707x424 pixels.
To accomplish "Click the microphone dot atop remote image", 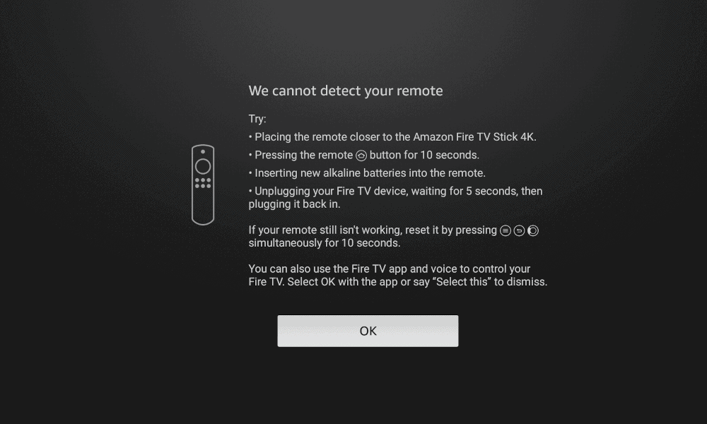I will [203, 152].
